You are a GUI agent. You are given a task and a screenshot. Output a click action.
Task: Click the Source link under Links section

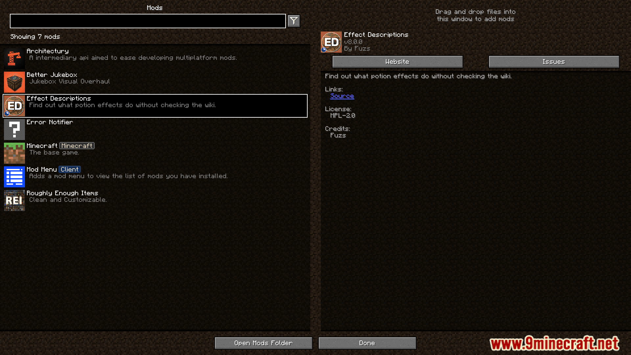342,96
